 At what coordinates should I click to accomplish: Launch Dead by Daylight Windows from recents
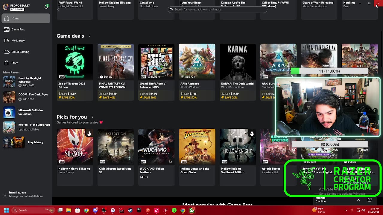click(x=26, y=82)
